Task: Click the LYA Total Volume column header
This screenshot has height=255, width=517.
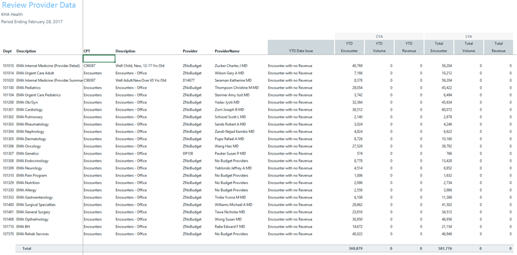Action: (x=468, y=47)
